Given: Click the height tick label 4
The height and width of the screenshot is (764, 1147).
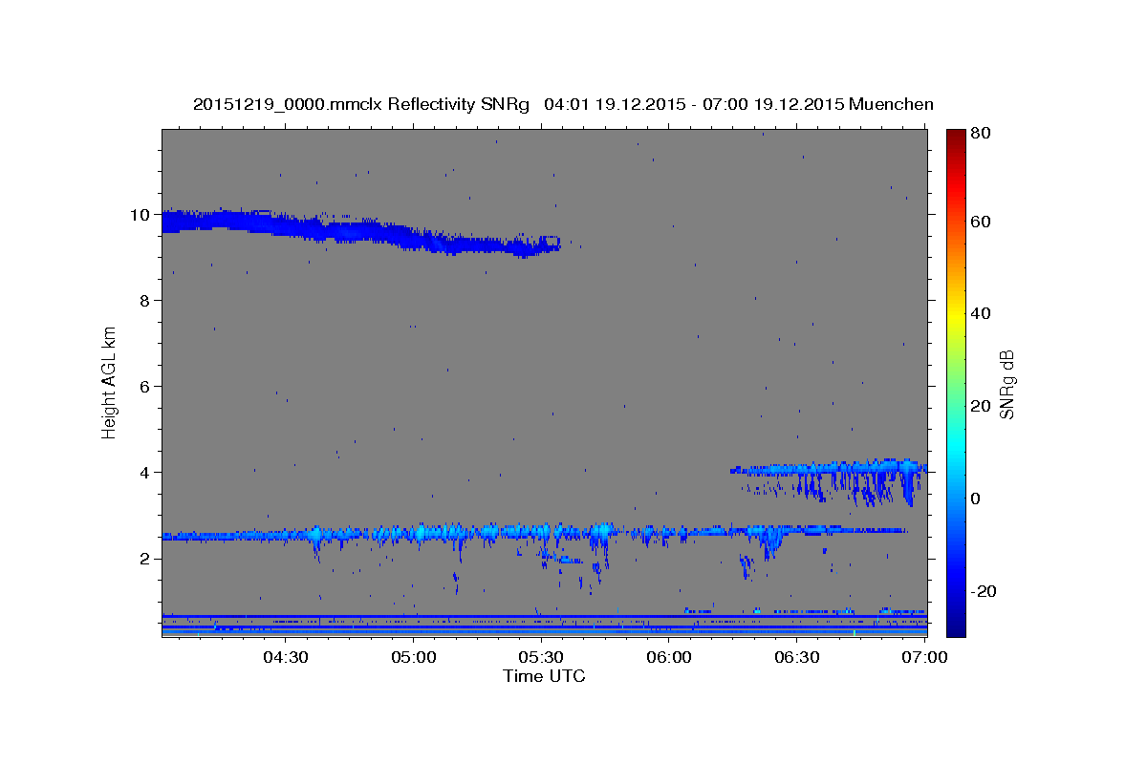Looking at the screenshot, I should point(145,473).
